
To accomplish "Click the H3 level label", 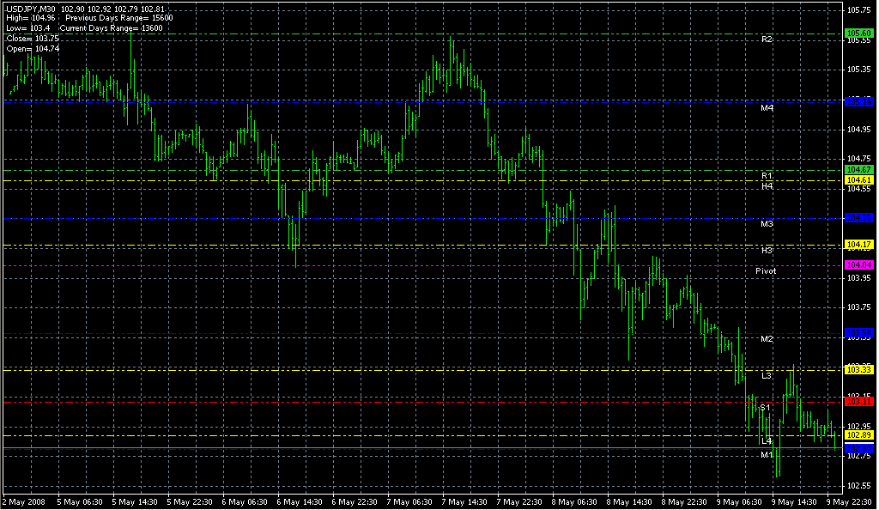I will click(767, 250).
